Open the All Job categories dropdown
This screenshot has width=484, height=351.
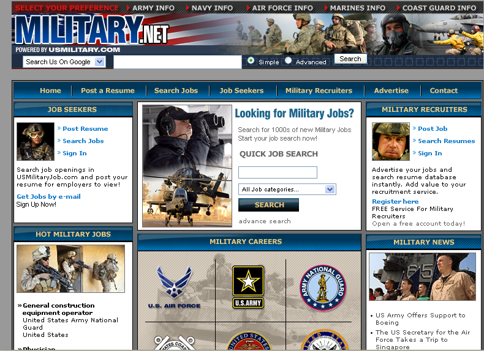[287, 189]
